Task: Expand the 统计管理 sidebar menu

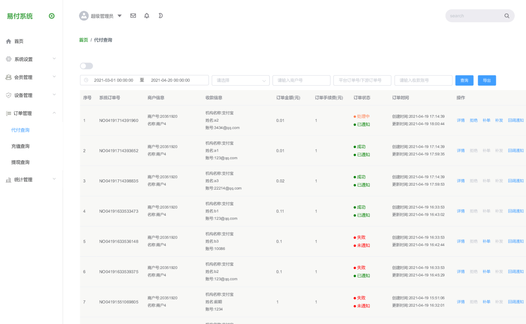Action: pos(31,180)
